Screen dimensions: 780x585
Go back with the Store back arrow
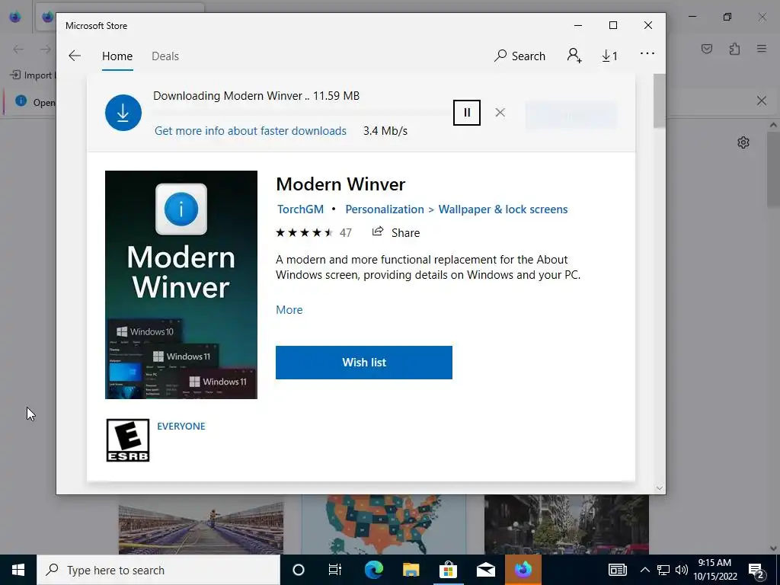click(75, 56)
